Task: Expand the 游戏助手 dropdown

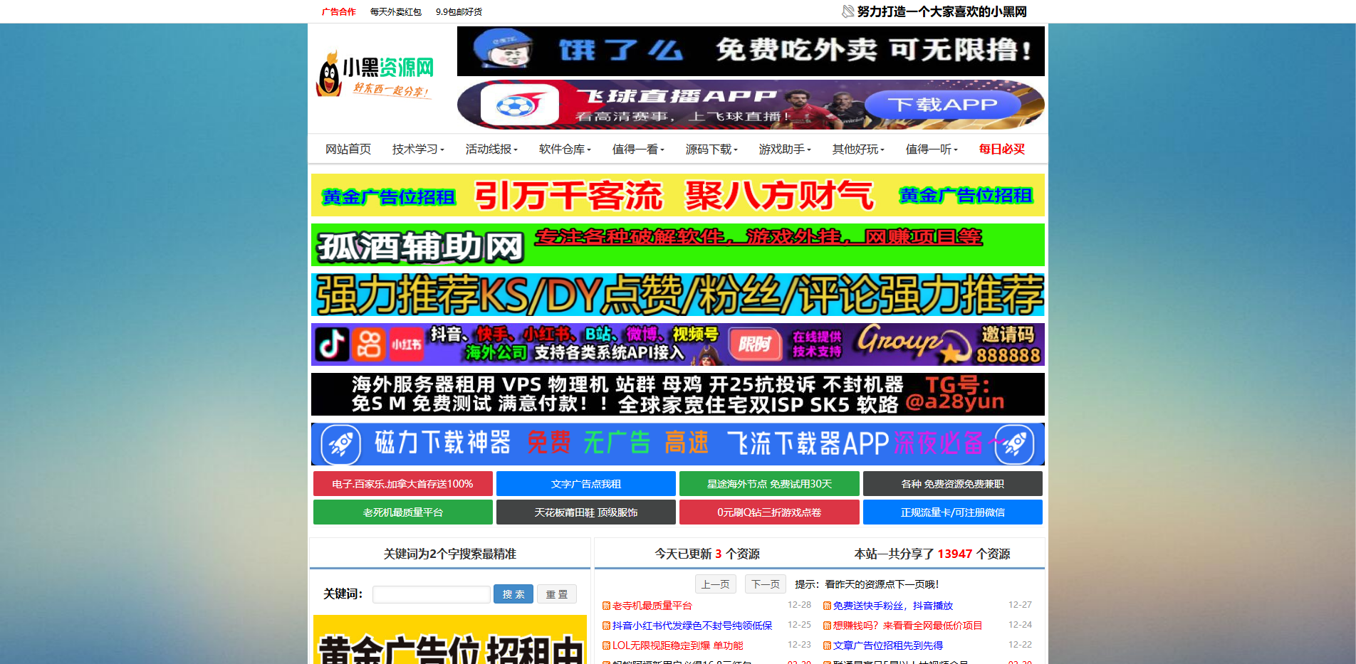Action: point(786,149)
